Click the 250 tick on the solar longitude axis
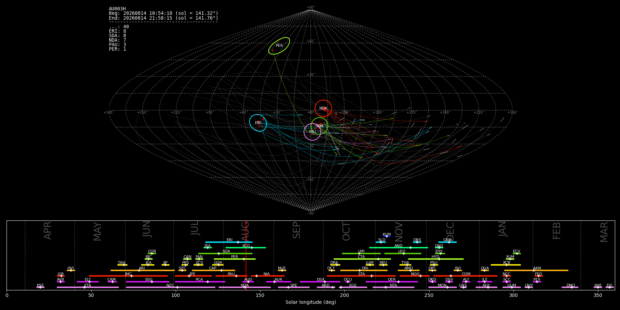Viewport: 620px width, 310px height. pos(429,296)
